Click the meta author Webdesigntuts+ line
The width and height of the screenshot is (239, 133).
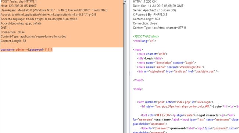tap(171, 67)
